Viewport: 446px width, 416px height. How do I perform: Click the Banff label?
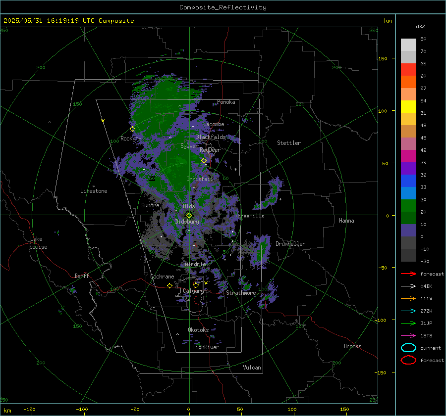82,276
